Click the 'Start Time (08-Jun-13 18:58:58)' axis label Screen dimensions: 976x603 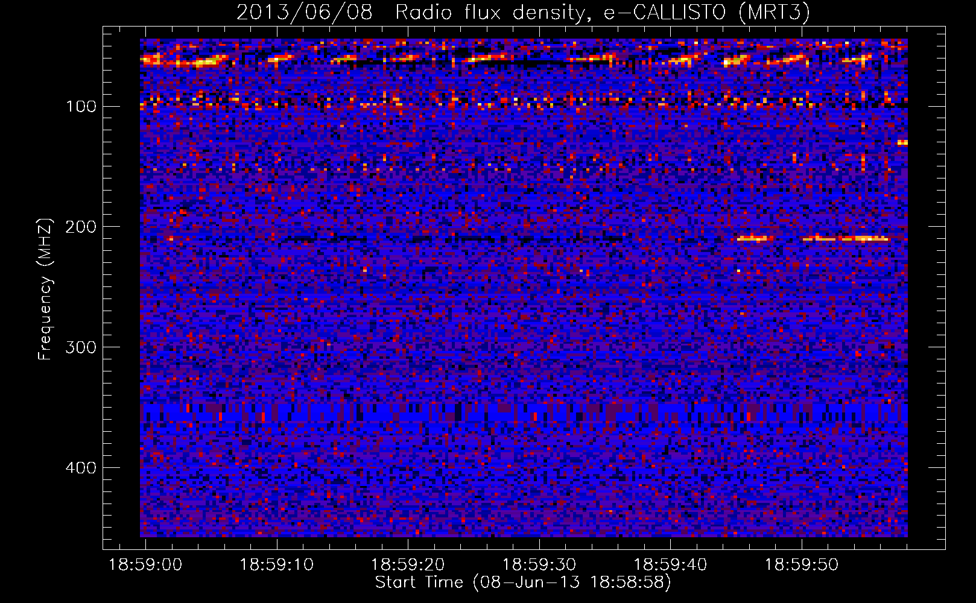pyautogui.click(x=523, y=582)
